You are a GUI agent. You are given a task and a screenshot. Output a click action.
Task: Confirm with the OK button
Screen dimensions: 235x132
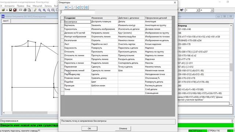pos(89,128)
